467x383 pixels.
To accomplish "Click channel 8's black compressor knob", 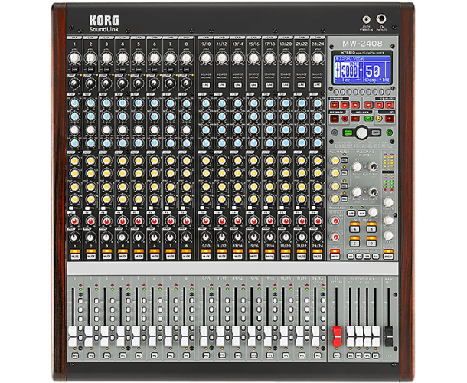I will click(186, 83).
